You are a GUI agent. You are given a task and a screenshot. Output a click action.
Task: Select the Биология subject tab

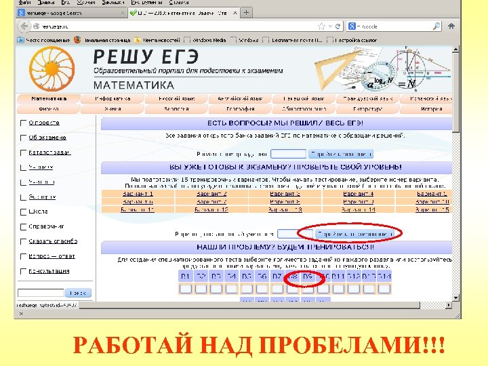176,109
